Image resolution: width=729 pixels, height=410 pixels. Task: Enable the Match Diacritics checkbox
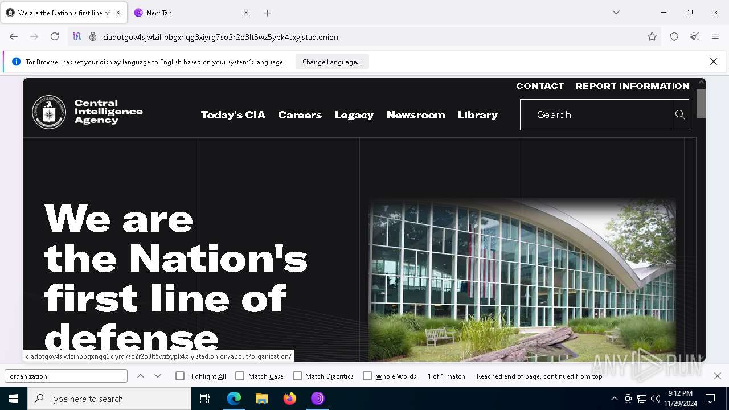[297, 376]
